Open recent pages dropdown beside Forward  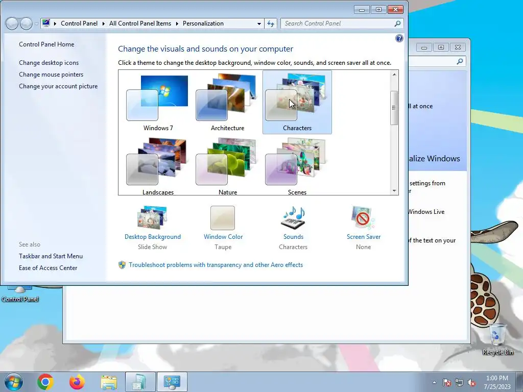(x=36, y=23)
